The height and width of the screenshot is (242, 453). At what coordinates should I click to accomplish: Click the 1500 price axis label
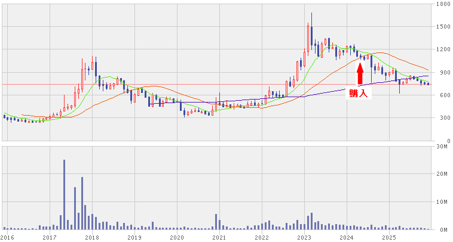tap(443, 27)
